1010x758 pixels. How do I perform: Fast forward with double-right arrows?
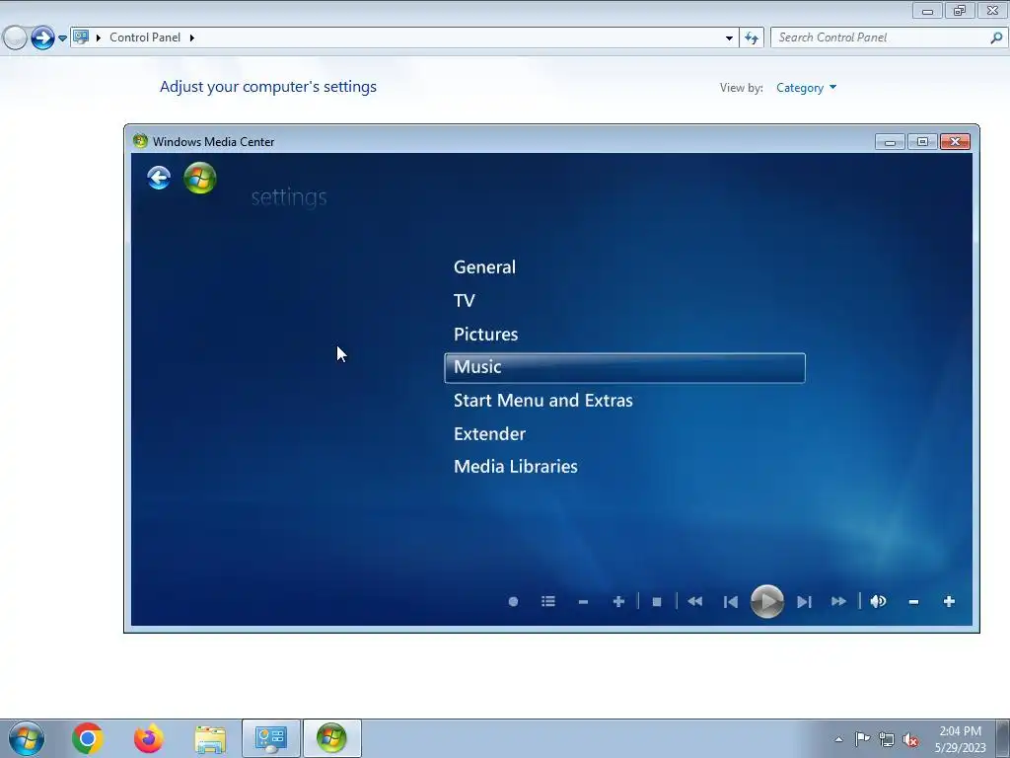(x=838, y=601)
